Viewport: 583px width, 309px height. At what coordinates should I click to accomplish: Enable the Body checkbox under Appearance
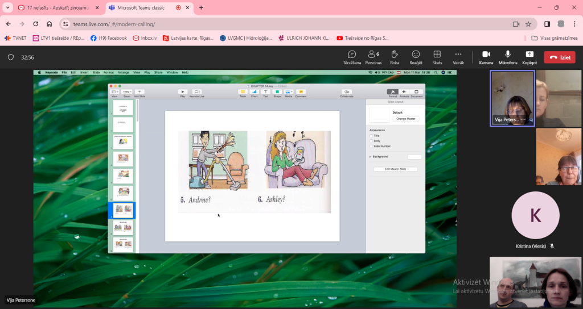[x=371, y=141]
